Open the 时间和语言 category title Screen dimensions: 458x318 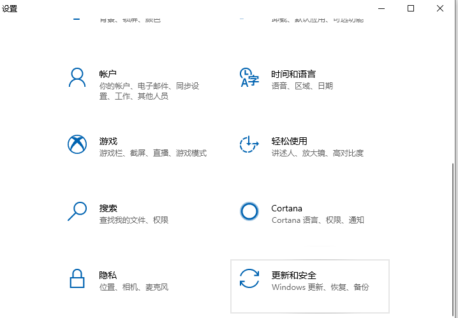pos(293,74)
